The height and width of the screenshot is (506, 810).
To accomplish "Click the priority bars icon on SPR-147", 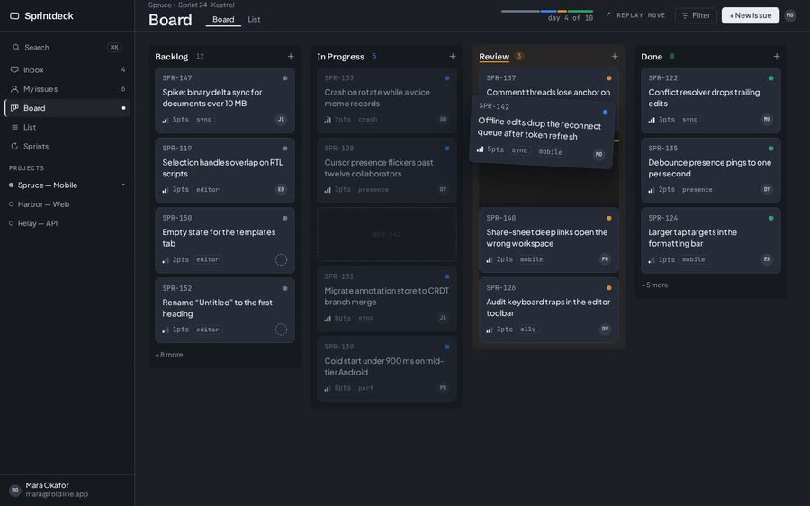I will tap(166, 120).
